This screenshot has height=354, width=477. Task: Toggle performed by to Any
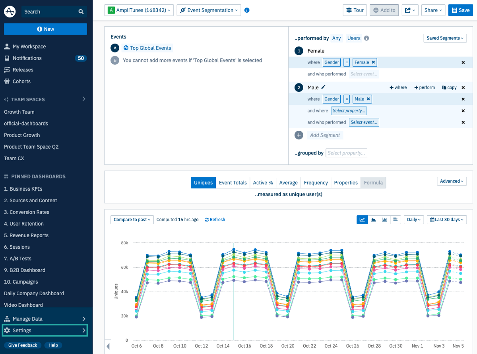336,38
